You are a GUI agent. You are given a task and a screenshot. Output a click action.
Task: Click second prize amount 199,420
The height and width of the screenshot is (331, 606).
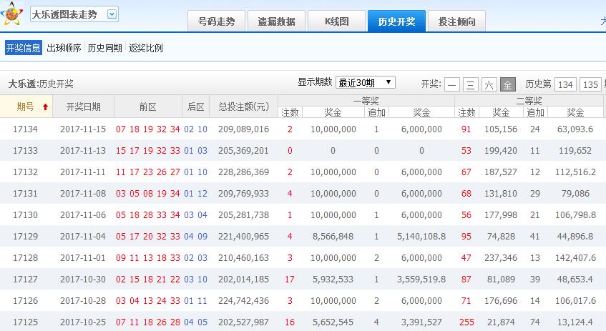pos(501,151)
